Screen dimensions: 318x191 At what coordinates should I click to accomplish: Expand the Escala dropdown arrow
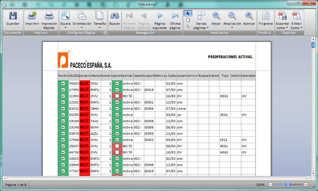pyautogui.click(x=65, y=28)
